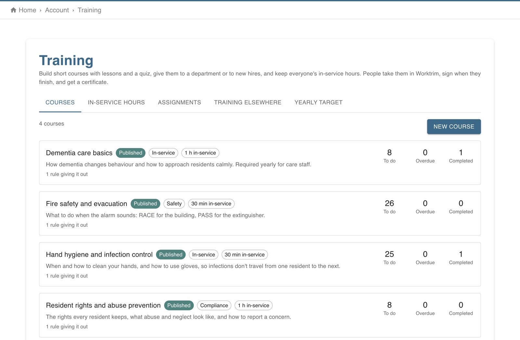
Task: Click the Safety tag on Fire safety course
Action: [x=174, y=204]
